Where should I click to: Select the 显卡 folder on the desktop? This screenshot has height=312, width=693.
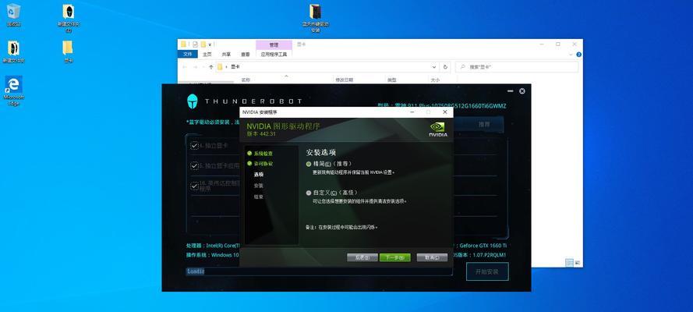[68, 51]
